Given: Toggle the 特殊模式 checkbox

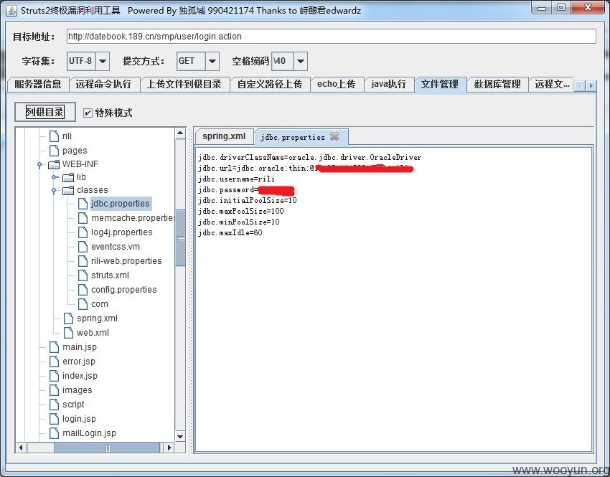Looking at the screenshot, I should tap(88, 113).
